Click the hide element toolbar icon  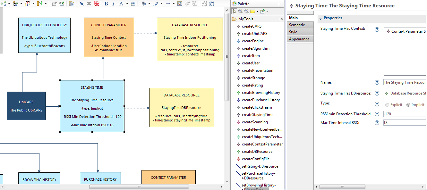point(81,4)
